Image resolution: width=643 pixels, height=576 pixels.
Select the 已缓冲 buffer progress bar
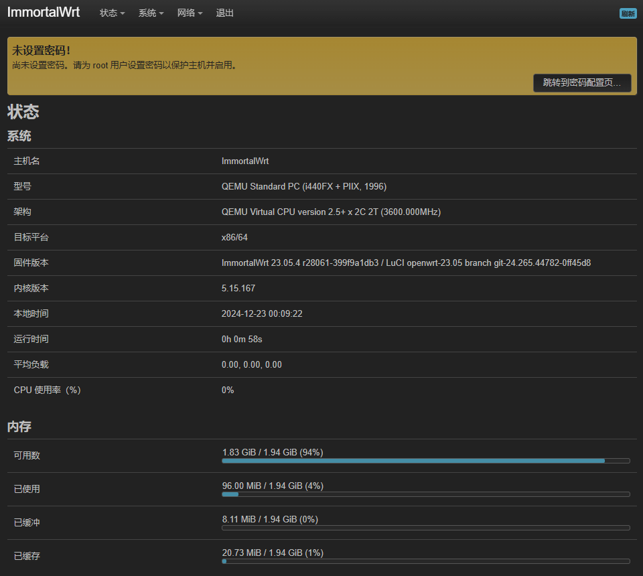point(425,528)
